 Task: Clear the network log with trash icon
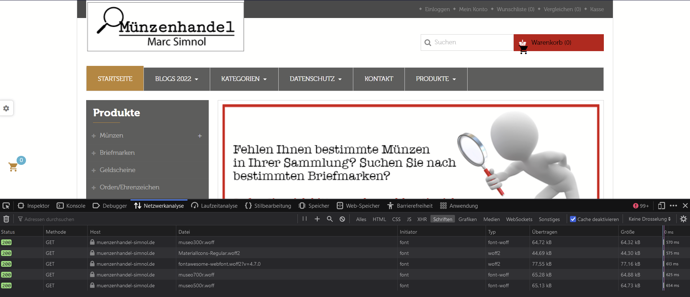pos(6,219)
